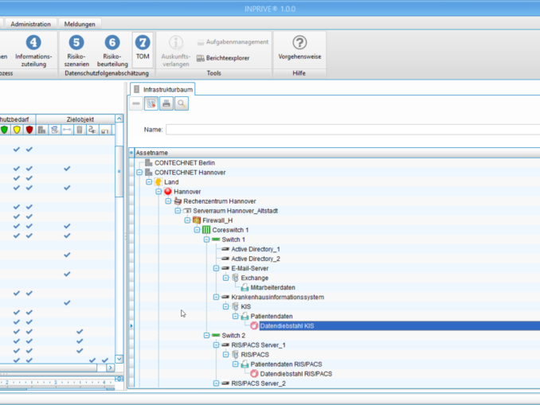
Task: Sort by the Assetname column header
Action: pyautogui.click(x=152, y=153)
